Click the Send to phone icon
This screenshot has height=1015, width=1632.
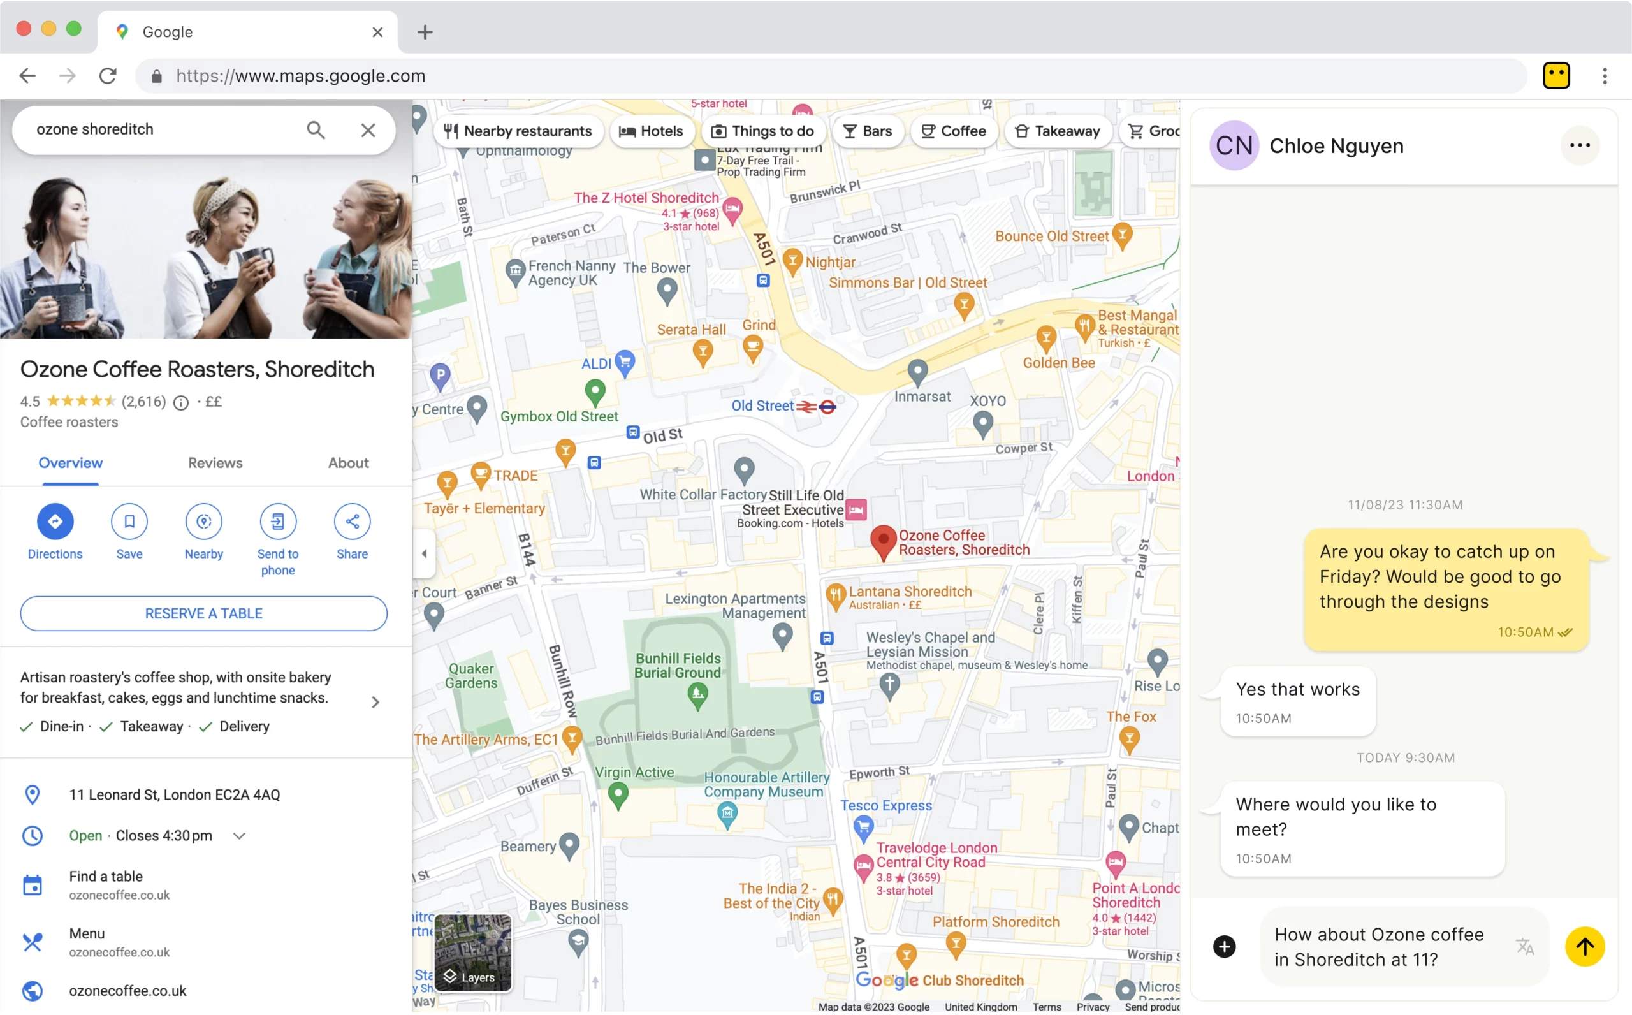(x=278, y=522)
